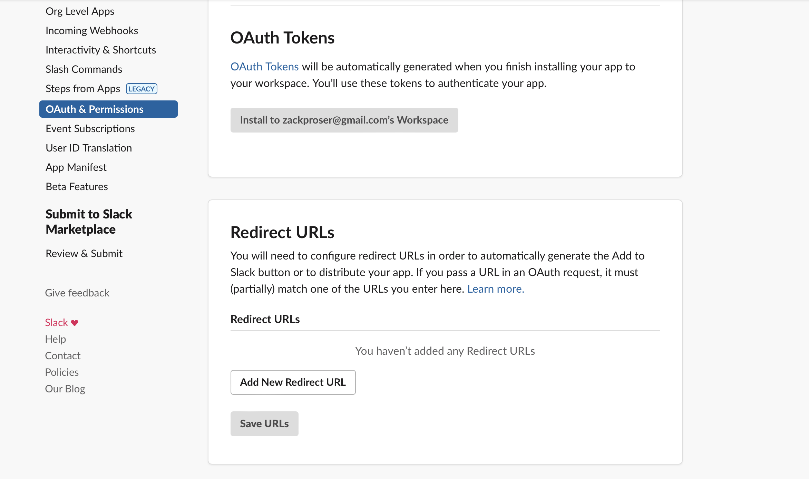Select User ID Translation

coord(88,148)
